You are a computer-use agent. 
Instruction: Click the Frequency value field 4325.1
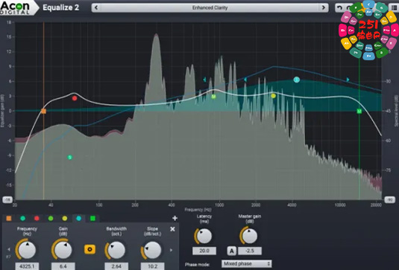27,266
